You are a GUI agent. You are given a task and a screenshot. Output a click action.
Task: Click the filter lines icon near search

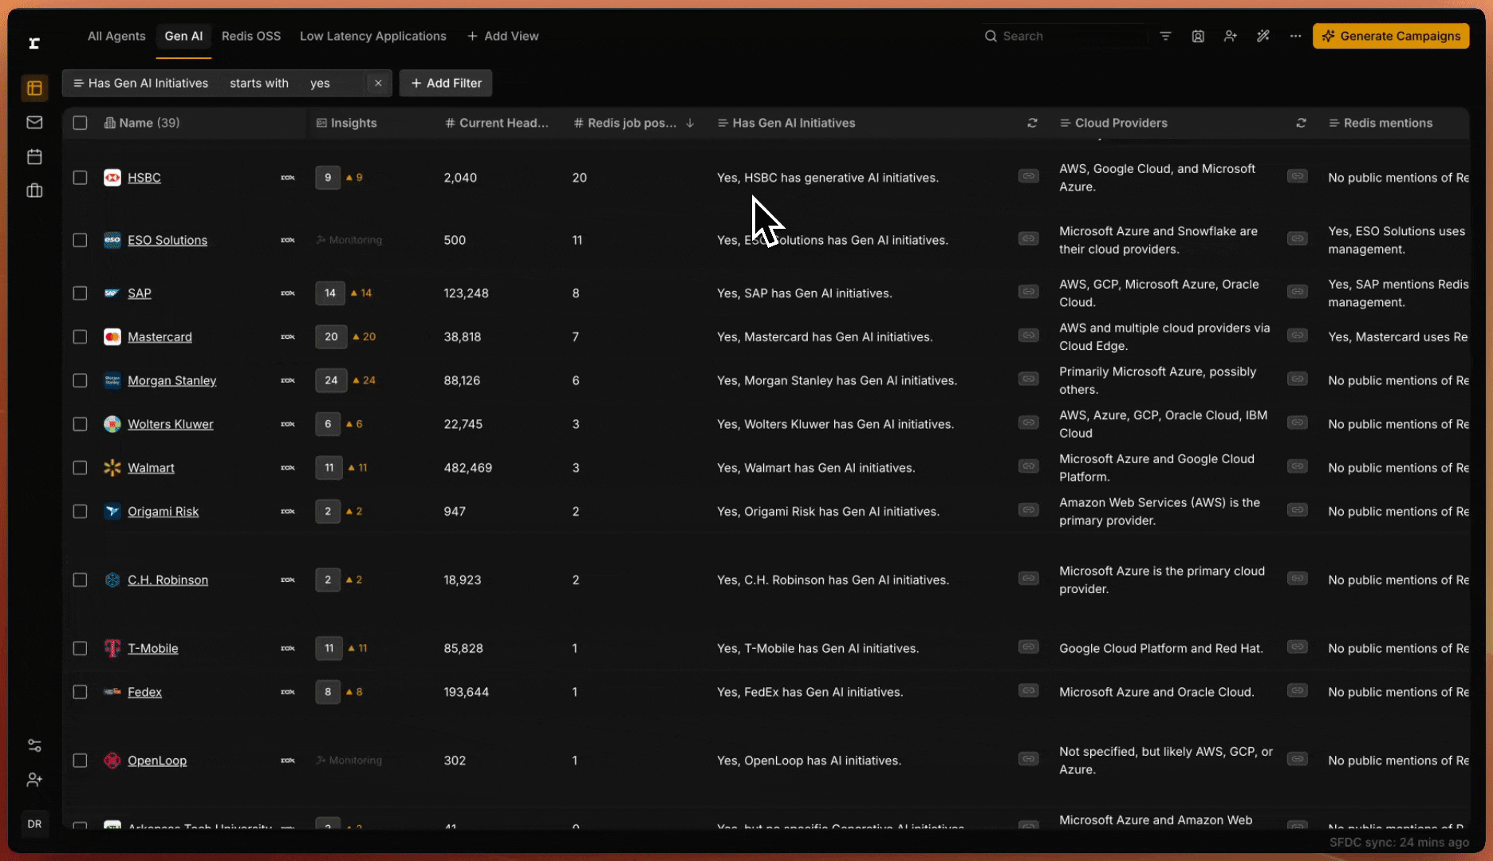[x=1165, y=36]
